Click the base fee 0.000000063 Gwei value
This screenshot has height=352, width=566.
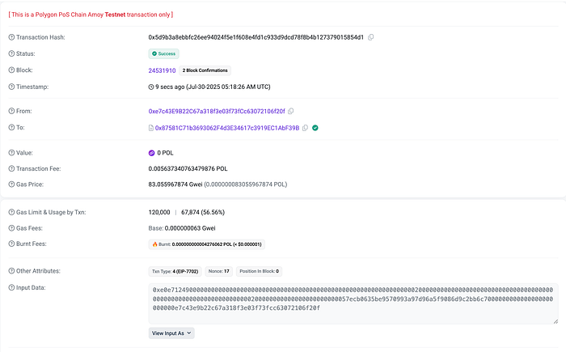190,228
